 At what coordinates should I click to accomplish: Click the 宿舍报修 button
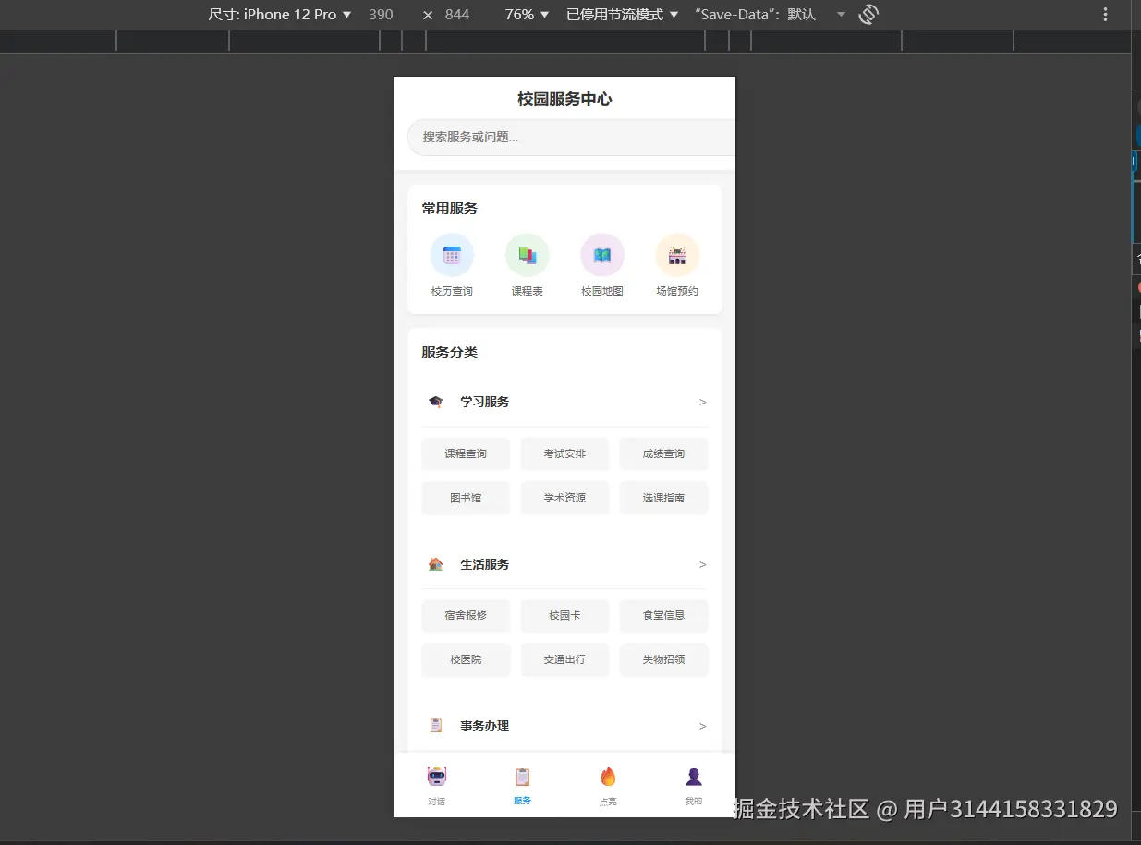click(466, 615)
